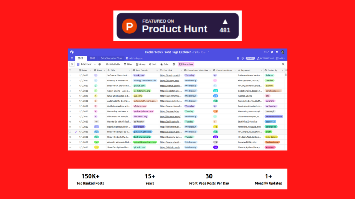Image resolution: width=355 pixels, height=199 pixels.
Task: Open the Sort menu
Action: coord(153,64)
